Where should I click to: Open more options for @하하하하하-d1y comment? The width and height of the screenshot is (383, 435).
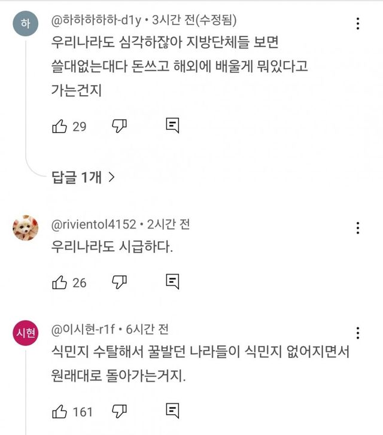point(358,24)
